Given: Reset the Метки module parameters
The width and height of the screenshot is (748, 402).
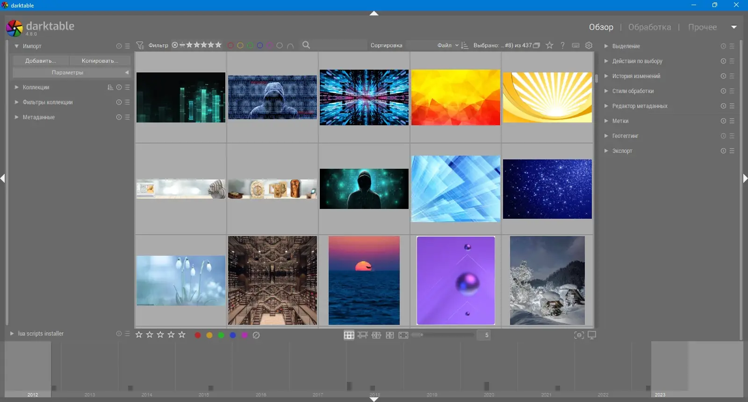Looking at the screenshot, I should pos(723,121).
